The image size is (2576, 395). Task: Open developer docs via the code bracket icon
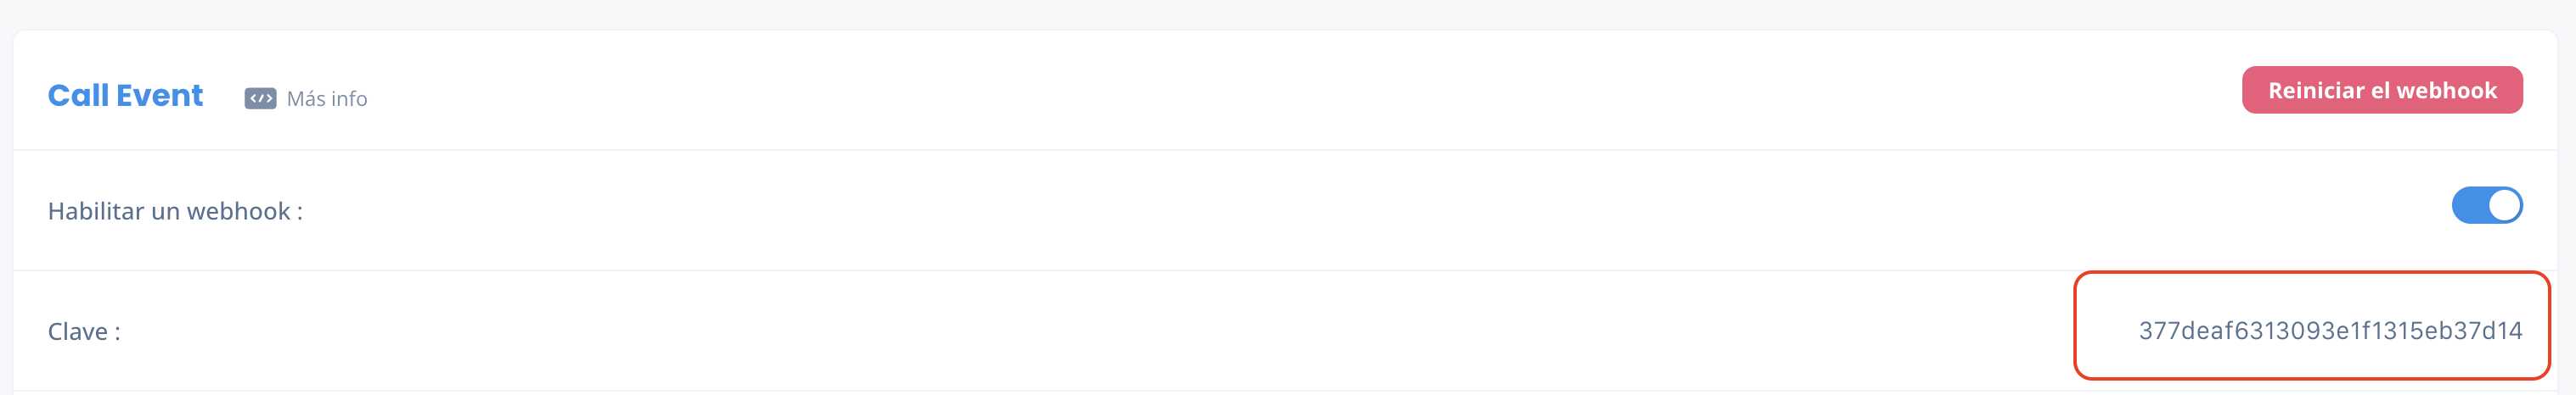(260, 97)
